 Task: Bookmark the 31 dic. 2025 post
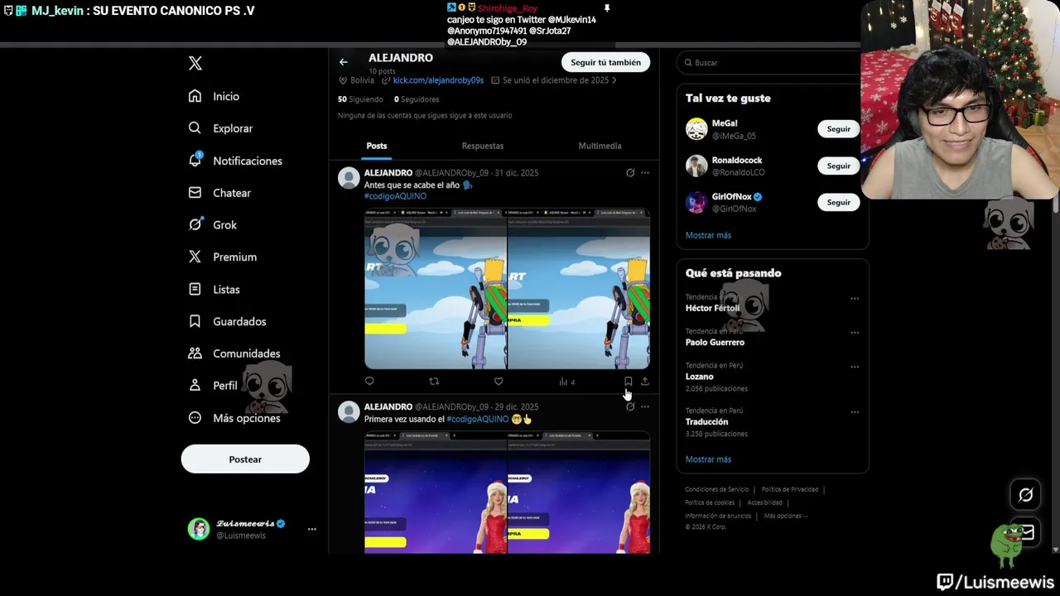pos(628,382)
